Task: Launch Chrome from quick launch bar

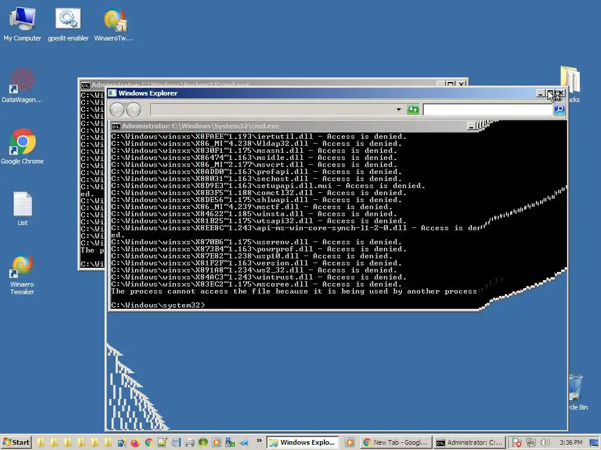Action: [148, 443]
